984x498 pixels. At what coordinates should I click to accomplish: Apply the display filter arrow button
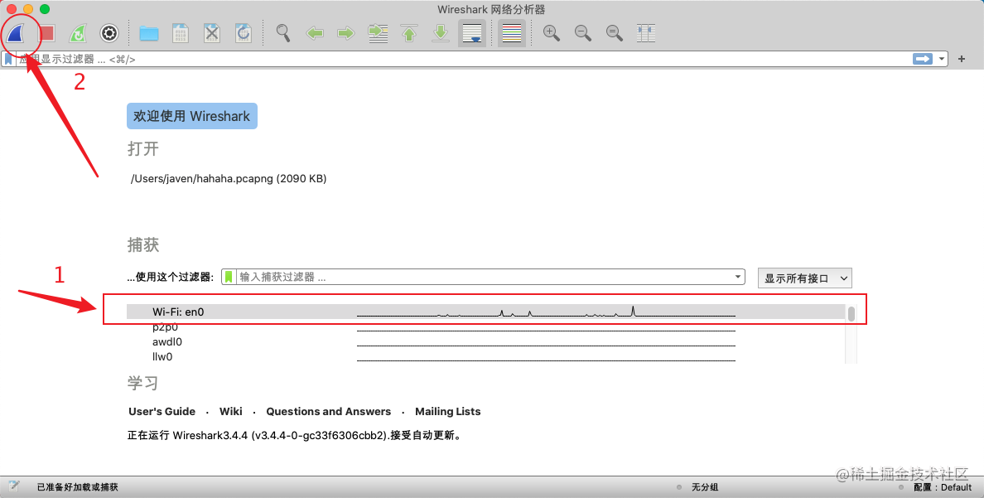(x=923, y=58)
